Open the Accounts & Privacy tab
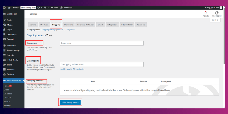This screenshot has height=114, width=228. 85,25
